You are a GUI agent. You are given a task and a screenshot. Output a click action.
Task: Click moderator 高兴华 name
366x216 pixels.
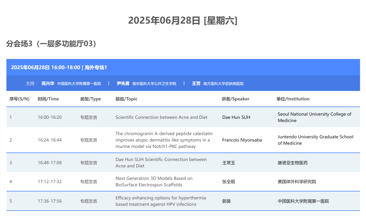coord(47,84)
